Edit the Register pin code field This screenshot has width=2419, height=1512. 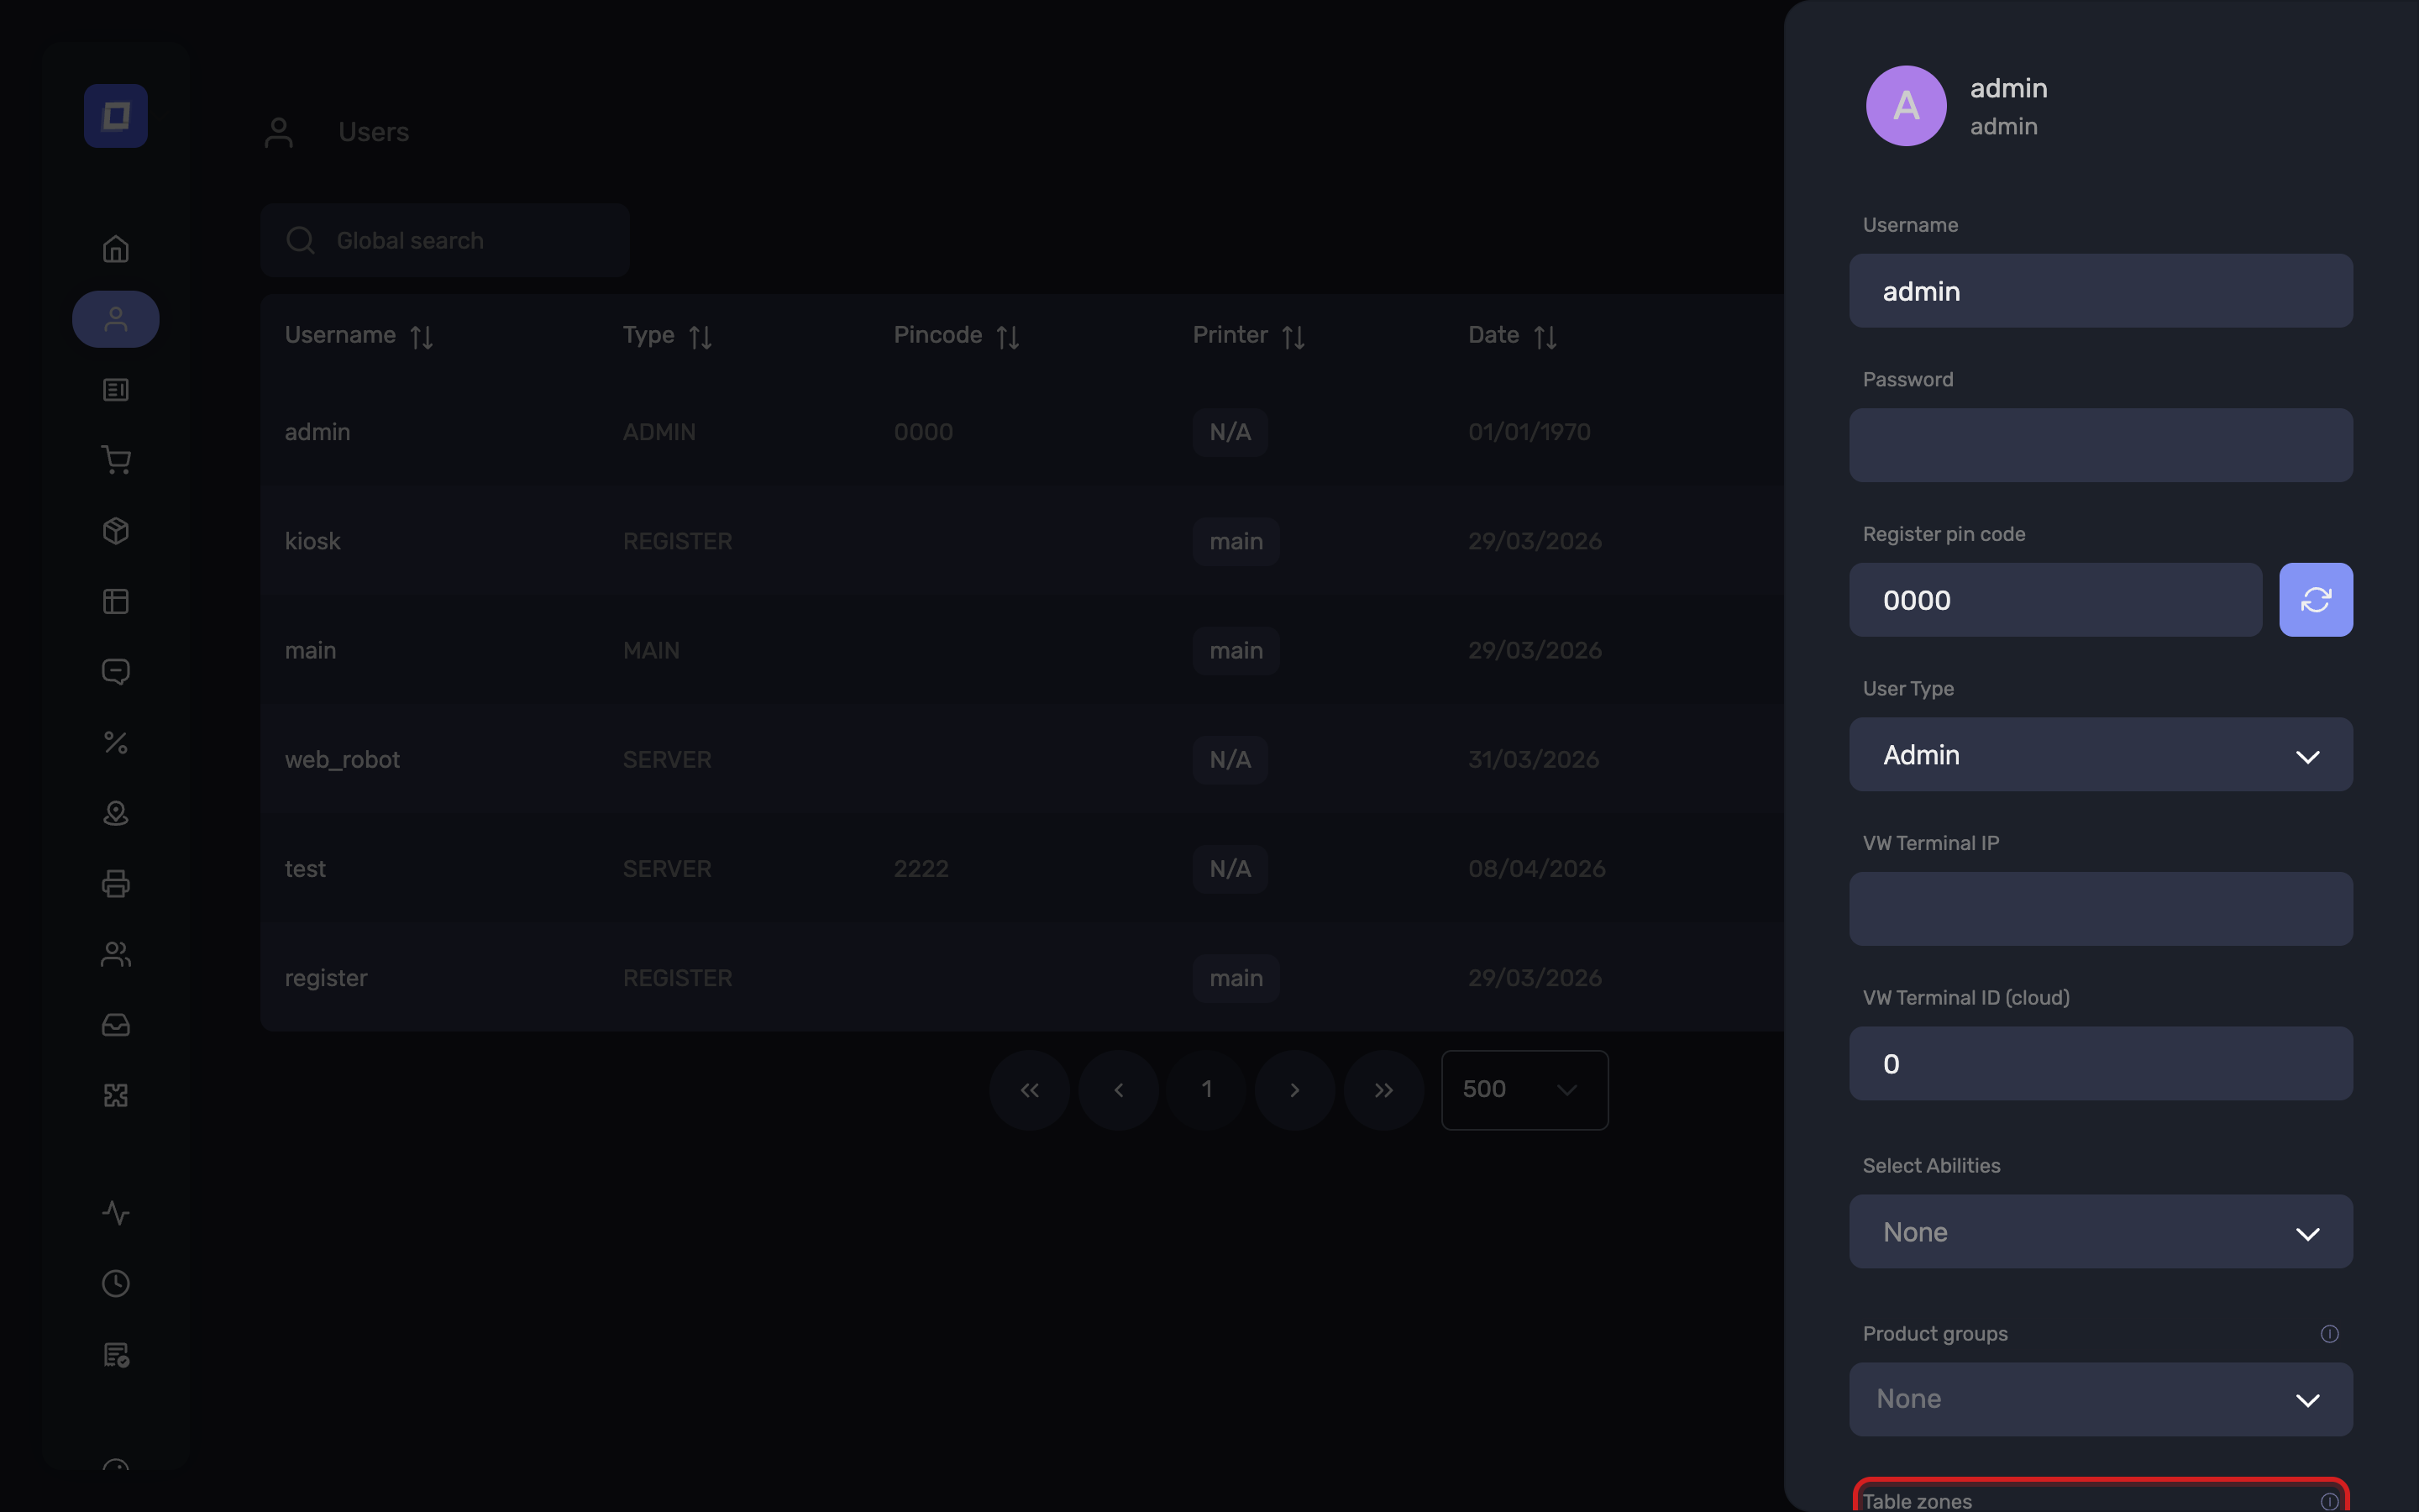[x=2055, y=600]
